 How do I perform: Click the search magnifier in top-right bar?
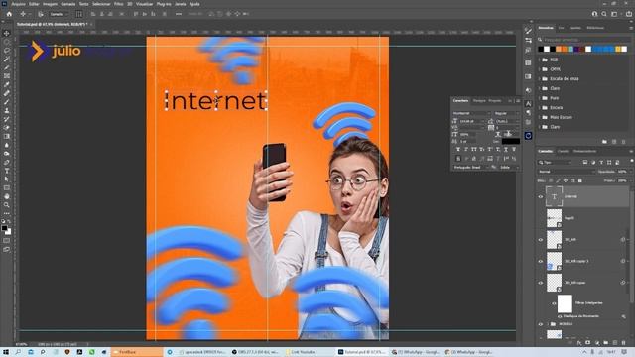point(604,14)
